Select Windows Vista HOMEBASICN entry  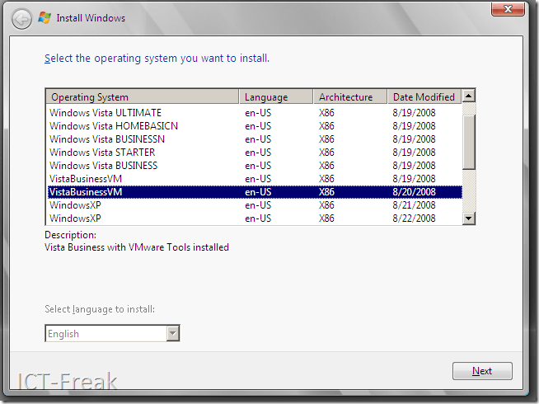pyautogui.click(x=114, y=126)
